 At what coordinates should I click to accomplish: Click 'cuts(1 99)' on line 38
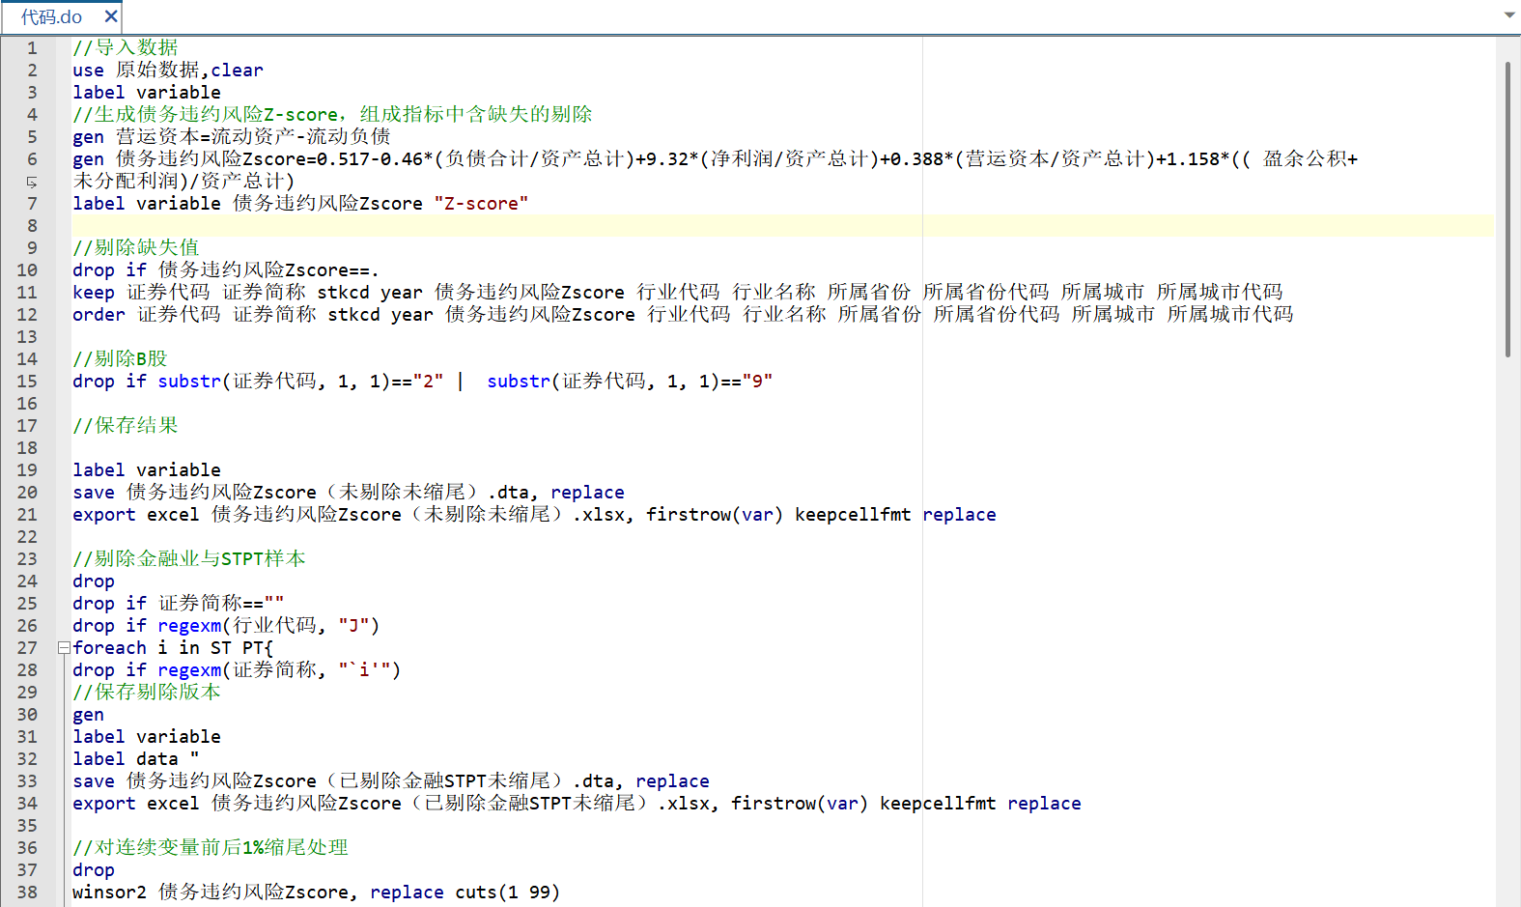[507, 893]
